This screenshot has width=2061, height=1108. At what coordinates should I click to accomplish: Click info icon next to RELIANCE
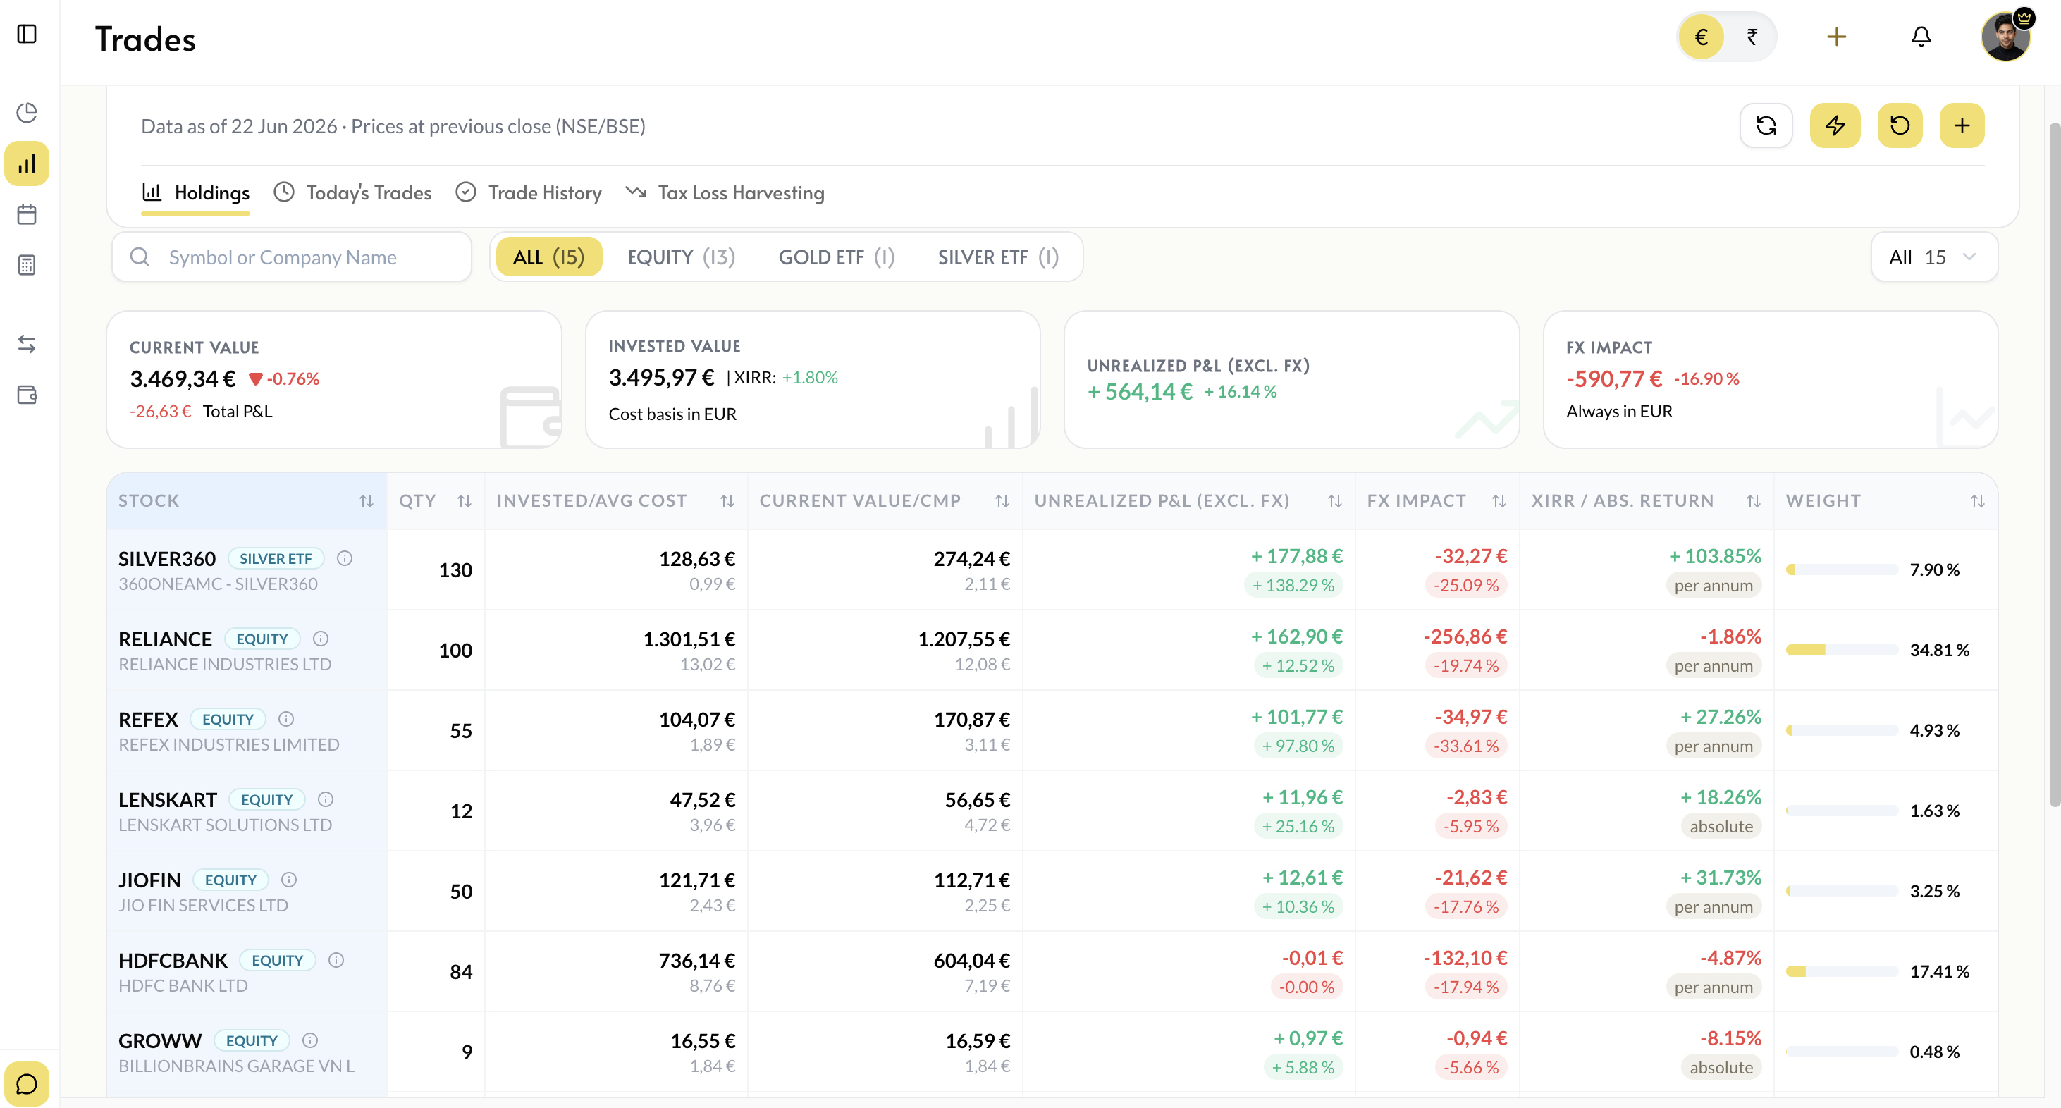coord(321,639)
